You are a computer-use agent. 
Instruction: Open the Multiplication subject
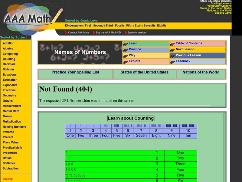(12, 122)
